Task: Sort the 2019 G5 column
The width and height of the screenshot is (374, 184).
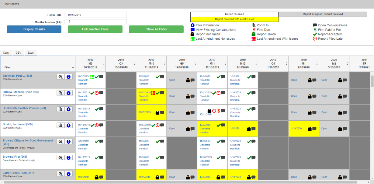Action: (182, 64)
